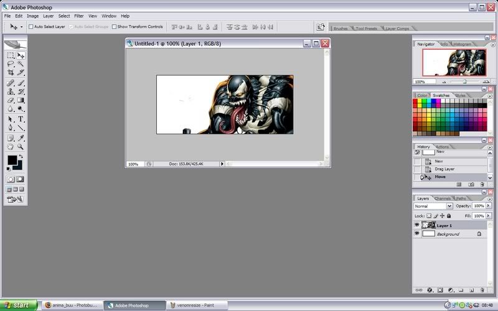The image size is (498, 311).
Task: Enable the Show Transform Controls checkbox
Action: point(114,27)
